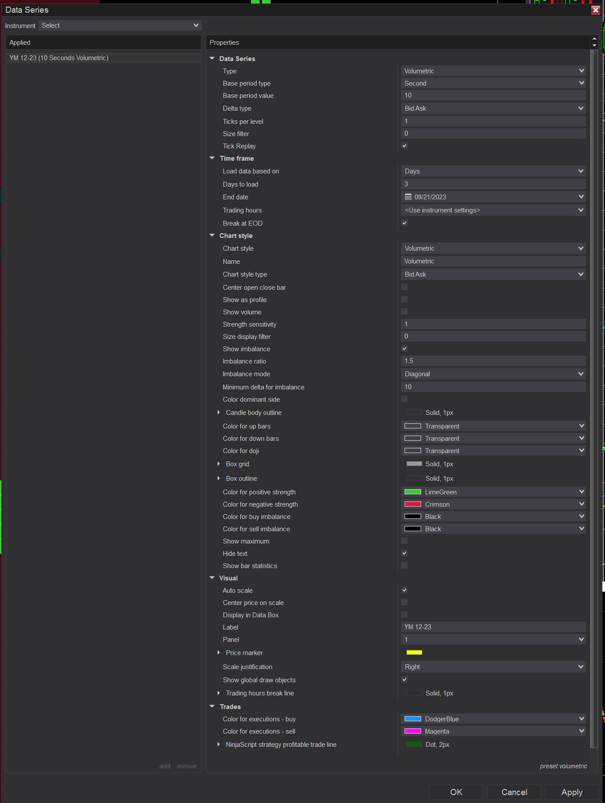Viewport: 605px width, 803px height.
Task: Expand Box grid settings
Action: tap(218, 464)
